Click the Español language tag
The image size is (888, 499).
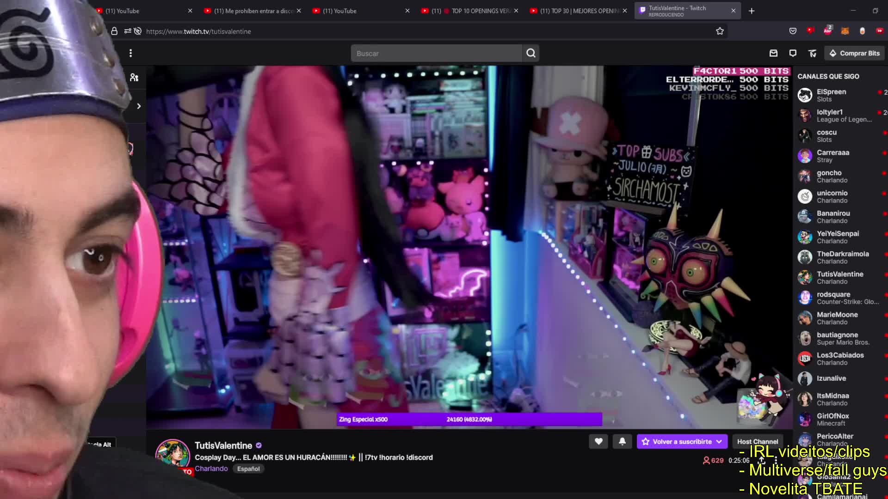click(x=248, y=469)
